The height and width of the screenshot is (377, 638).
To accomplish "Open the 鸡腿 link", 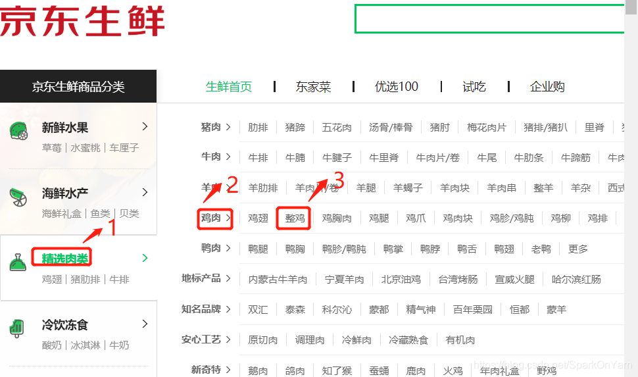I will 379,218.
